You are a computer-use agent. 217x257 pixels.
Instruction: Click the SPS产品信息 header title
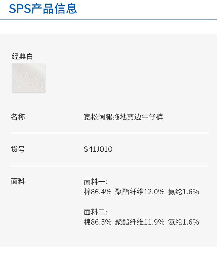pos(43,9)
